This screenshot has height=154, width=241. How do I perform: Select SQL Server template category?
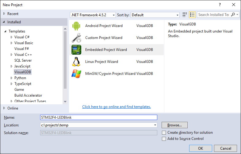pyautogui.click(x=23, y=60)
